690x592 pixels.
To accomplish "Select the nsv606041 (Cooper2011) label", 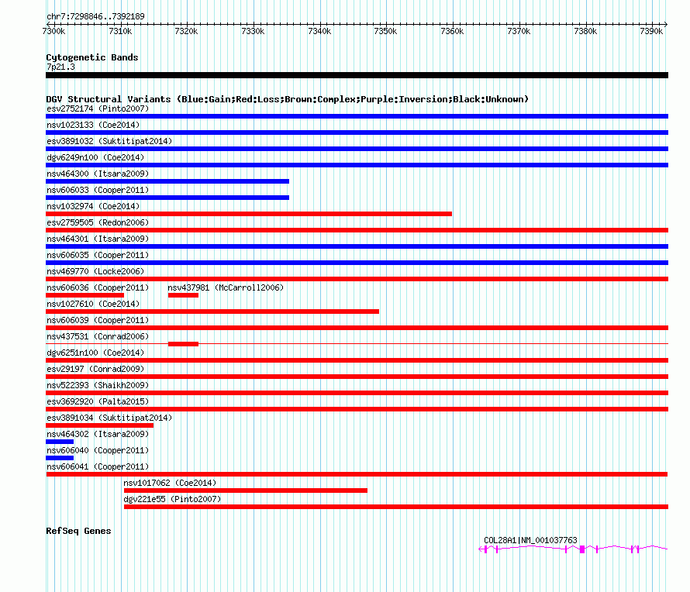I will coord(98,466).
